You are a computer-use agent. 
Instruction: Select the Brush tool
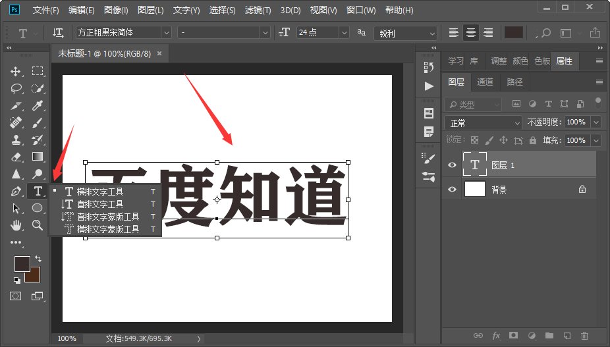(x=38, y=123)
